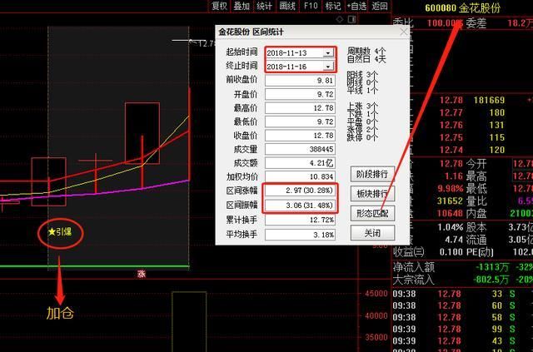533x352 pixels.
Task: Open the F10 company info
Action: click(311, 6)
